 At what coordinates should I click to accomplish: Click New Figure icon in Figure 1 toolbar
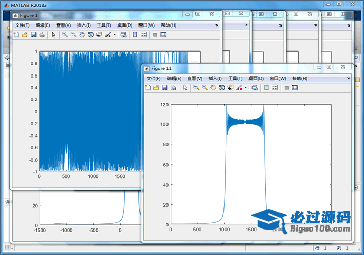coord(16,35)
